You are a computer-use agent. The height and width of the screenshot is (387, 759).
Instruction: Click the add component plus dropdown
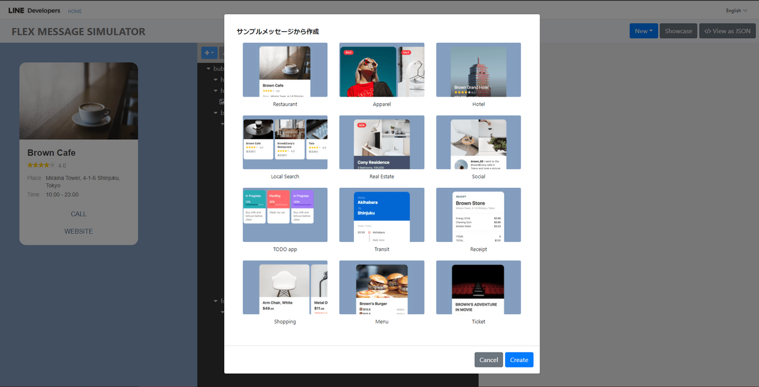click(x=209, y=53)
